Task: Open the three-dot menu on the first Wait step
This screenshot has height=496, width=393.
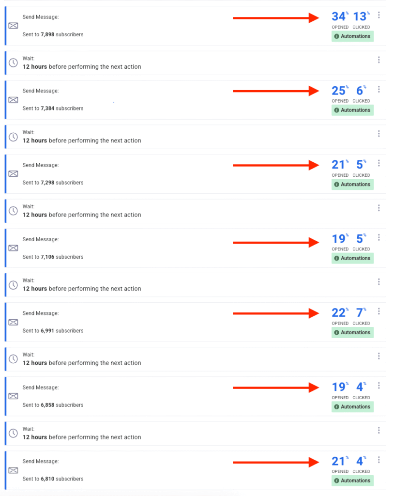Action: pos(379,59)
